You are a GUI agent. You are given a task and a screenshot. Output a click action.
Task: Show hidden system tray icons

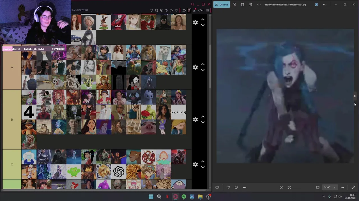coord(323,197)
